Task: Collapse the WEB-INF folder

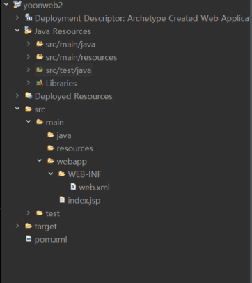Action: pos(51,174)
